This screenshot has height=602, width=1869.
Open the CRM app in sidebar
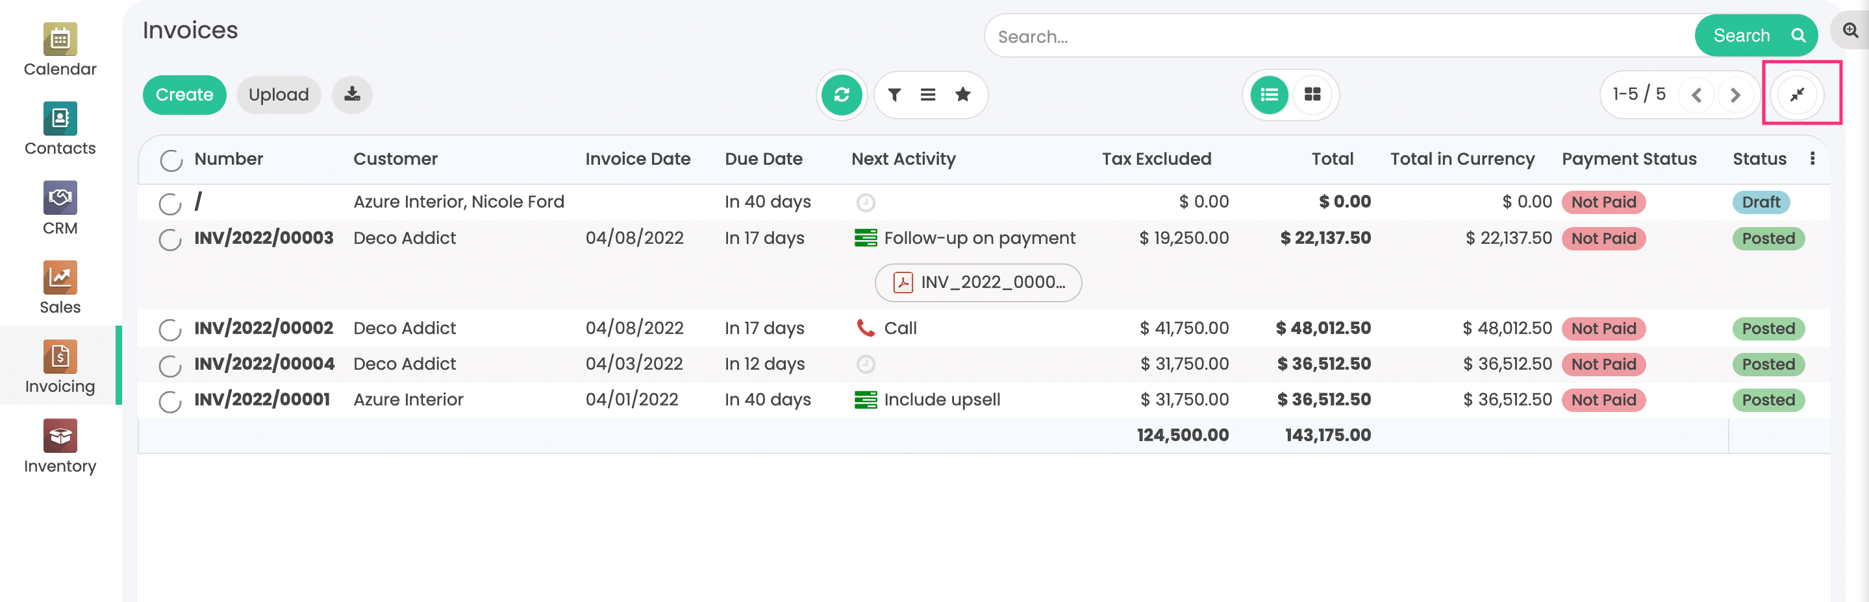(x=60, y=209)
